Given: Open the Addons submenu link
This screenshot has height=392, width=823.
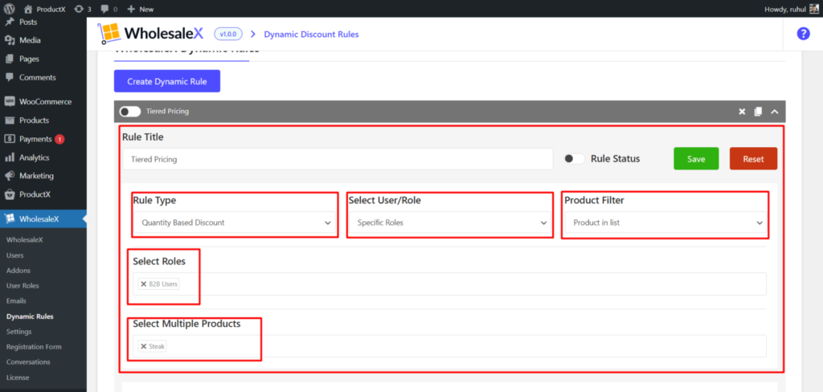Looking at the screenshot, I should (18, 271).
